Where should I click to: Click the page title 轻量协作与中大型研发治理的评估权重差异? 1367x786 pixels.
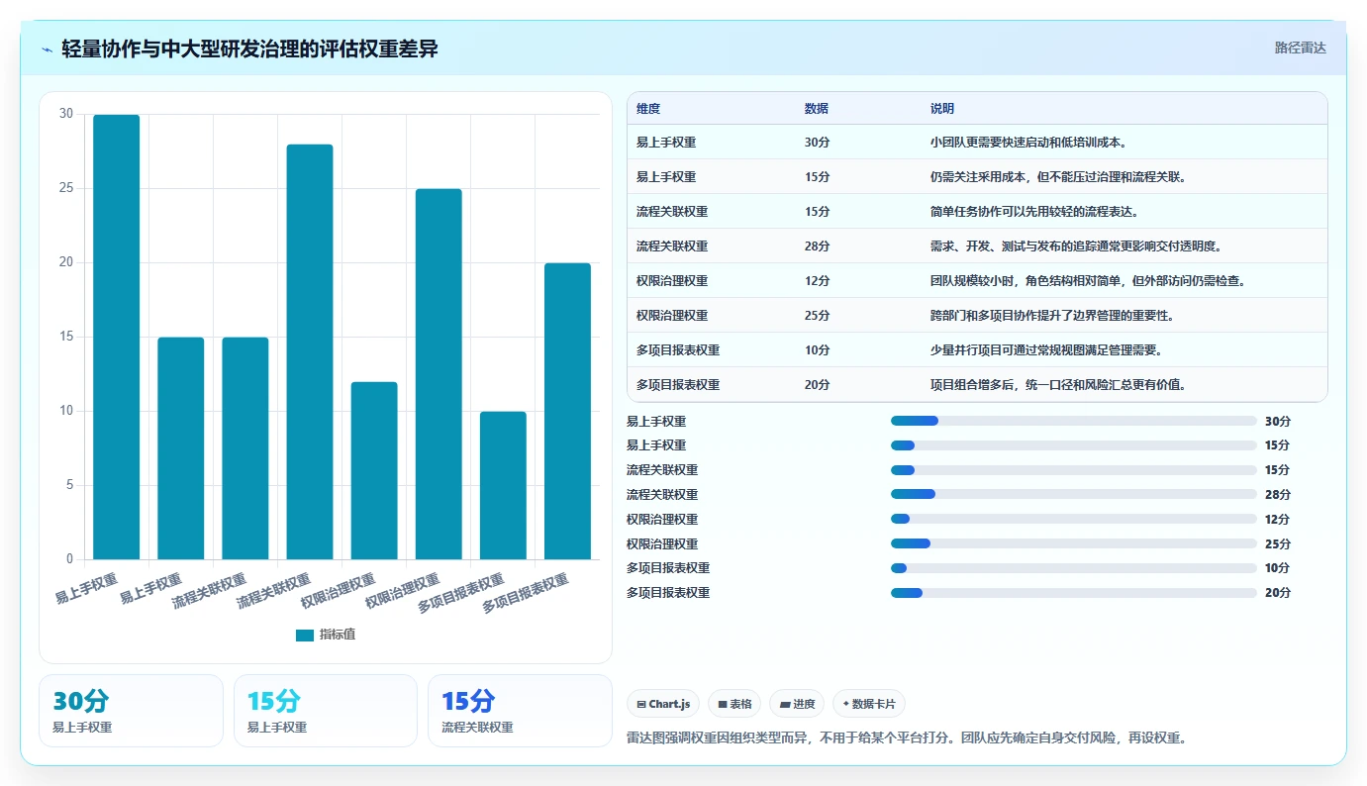pyautogui.click(x=249, y=49)
